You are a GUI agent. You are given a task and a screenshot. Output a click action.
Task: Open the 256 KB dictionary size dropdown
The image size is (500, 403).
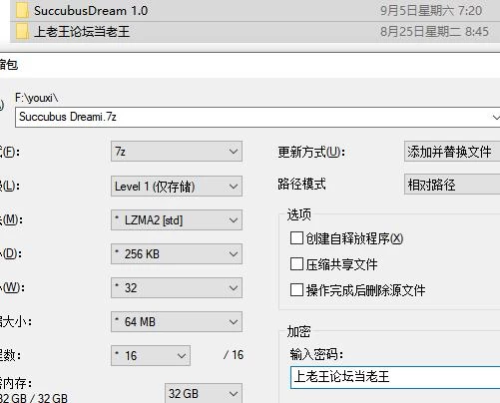177,254
